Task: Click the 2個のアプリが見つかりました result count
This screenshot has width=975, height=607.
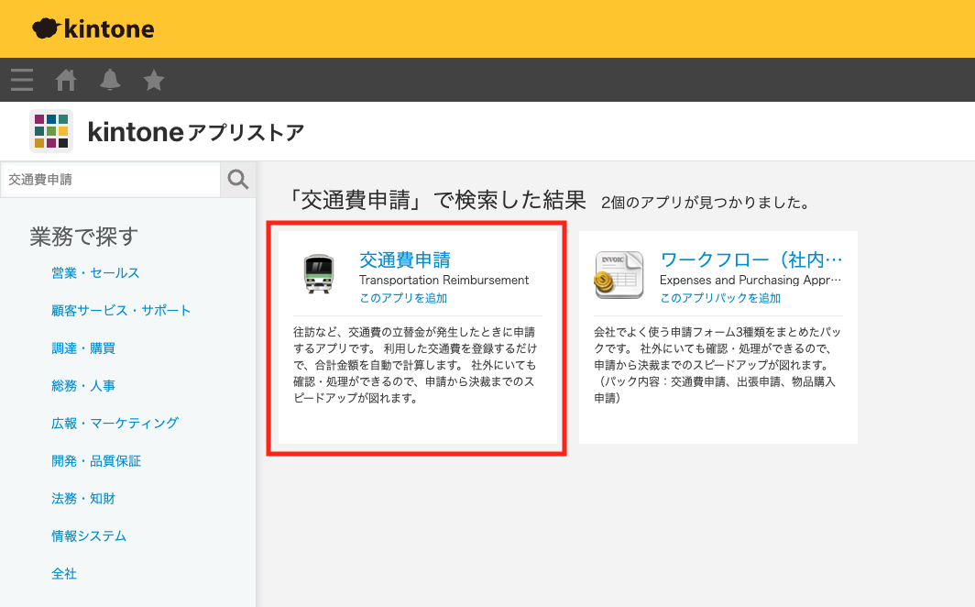Action: (706, 203)
